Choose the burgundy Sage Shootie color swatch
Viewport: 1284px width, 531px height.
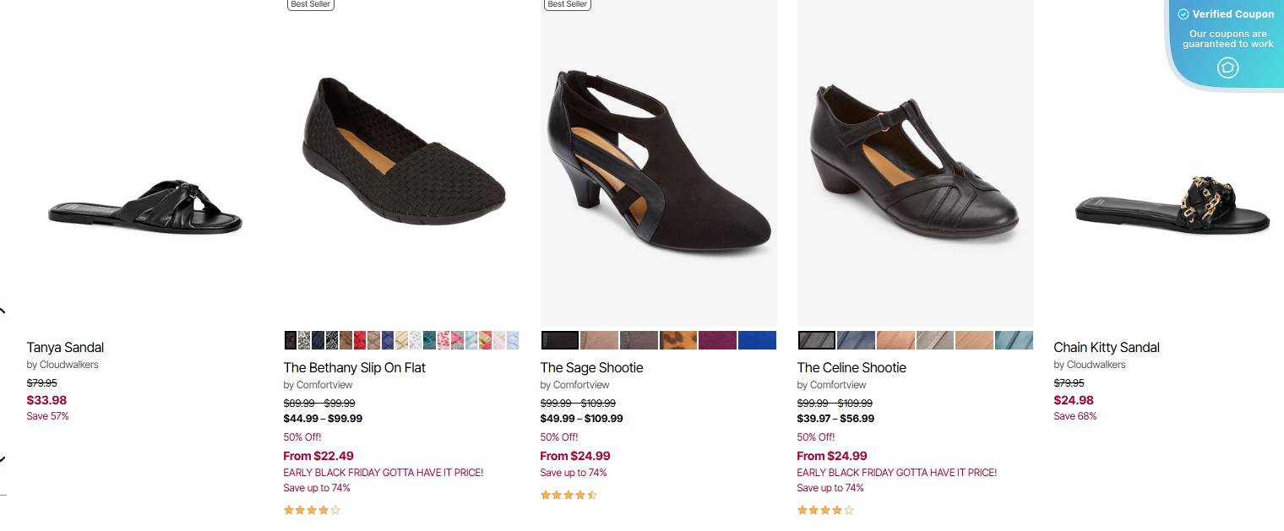717,340
